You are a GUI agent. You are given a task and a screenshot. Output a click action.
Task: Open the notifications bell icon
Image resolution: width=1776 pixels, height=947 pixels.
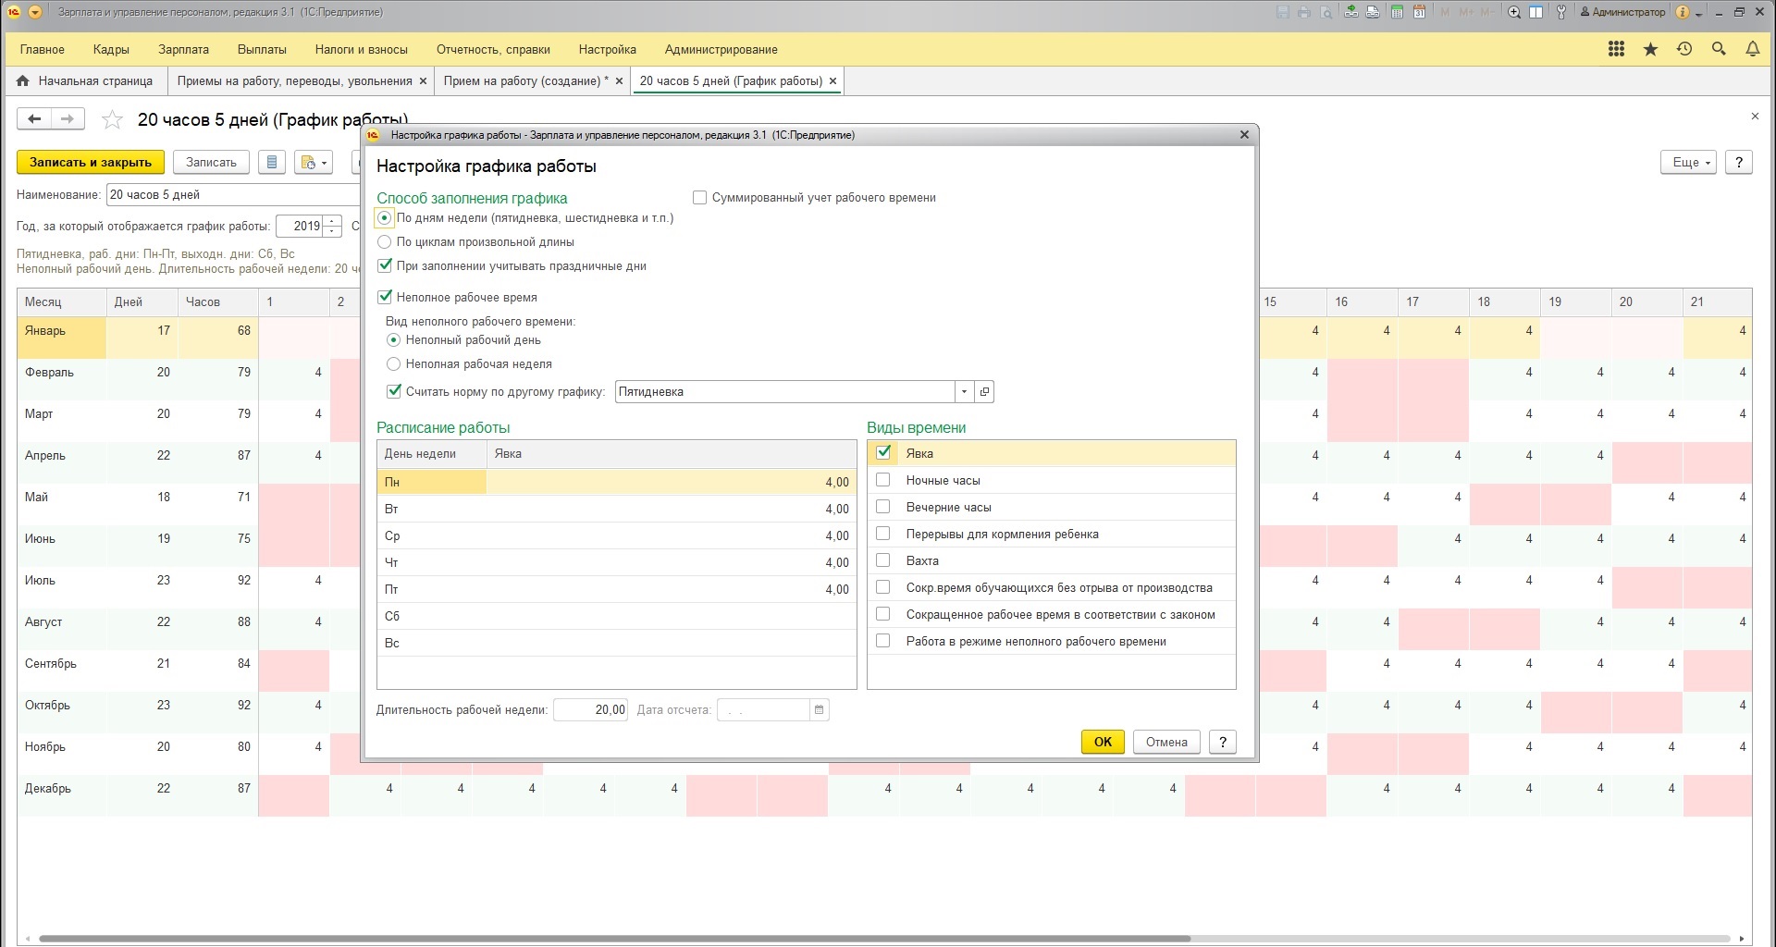1753,49
